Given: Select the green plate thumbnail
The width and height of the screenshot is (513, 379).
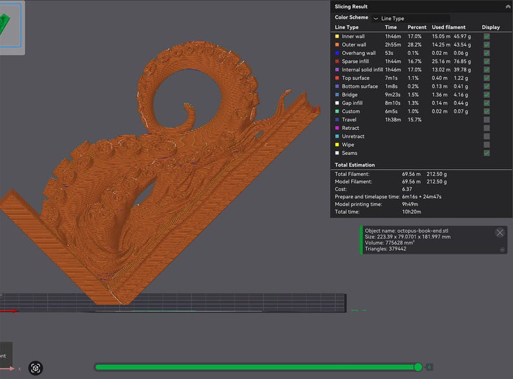Looking at the screenshot, I should point(10,26).
